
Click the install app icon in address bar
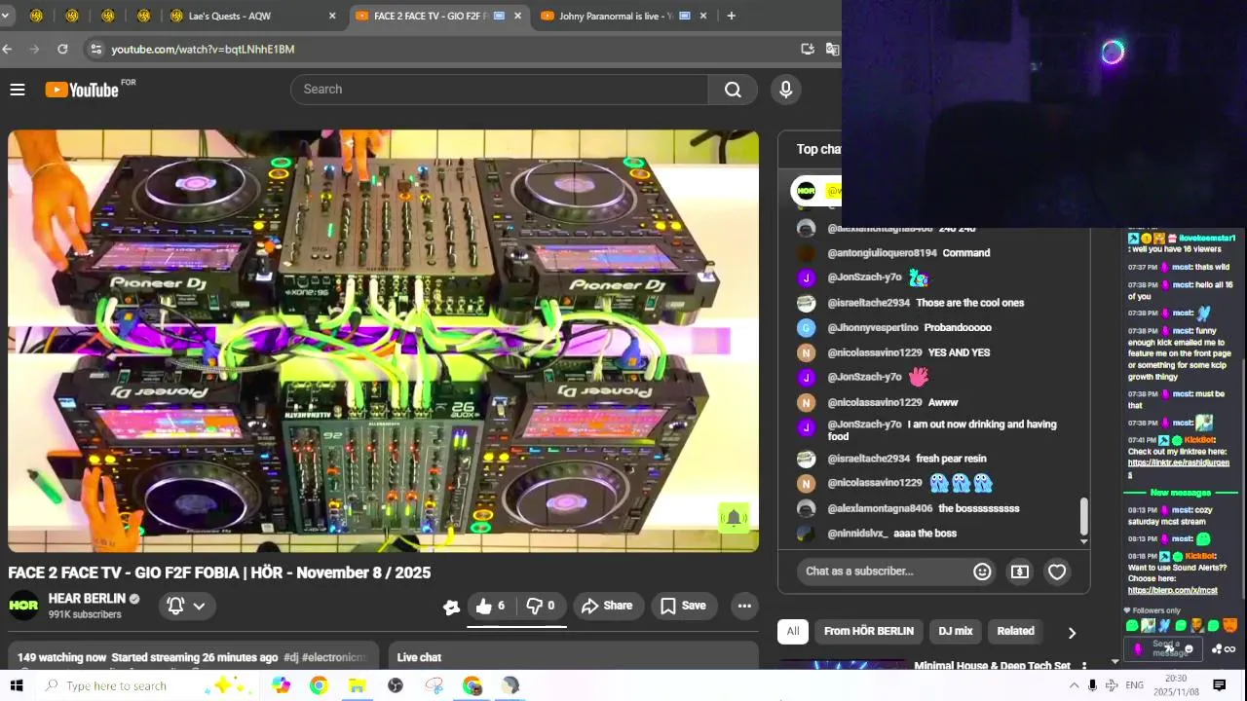(808, 49)
